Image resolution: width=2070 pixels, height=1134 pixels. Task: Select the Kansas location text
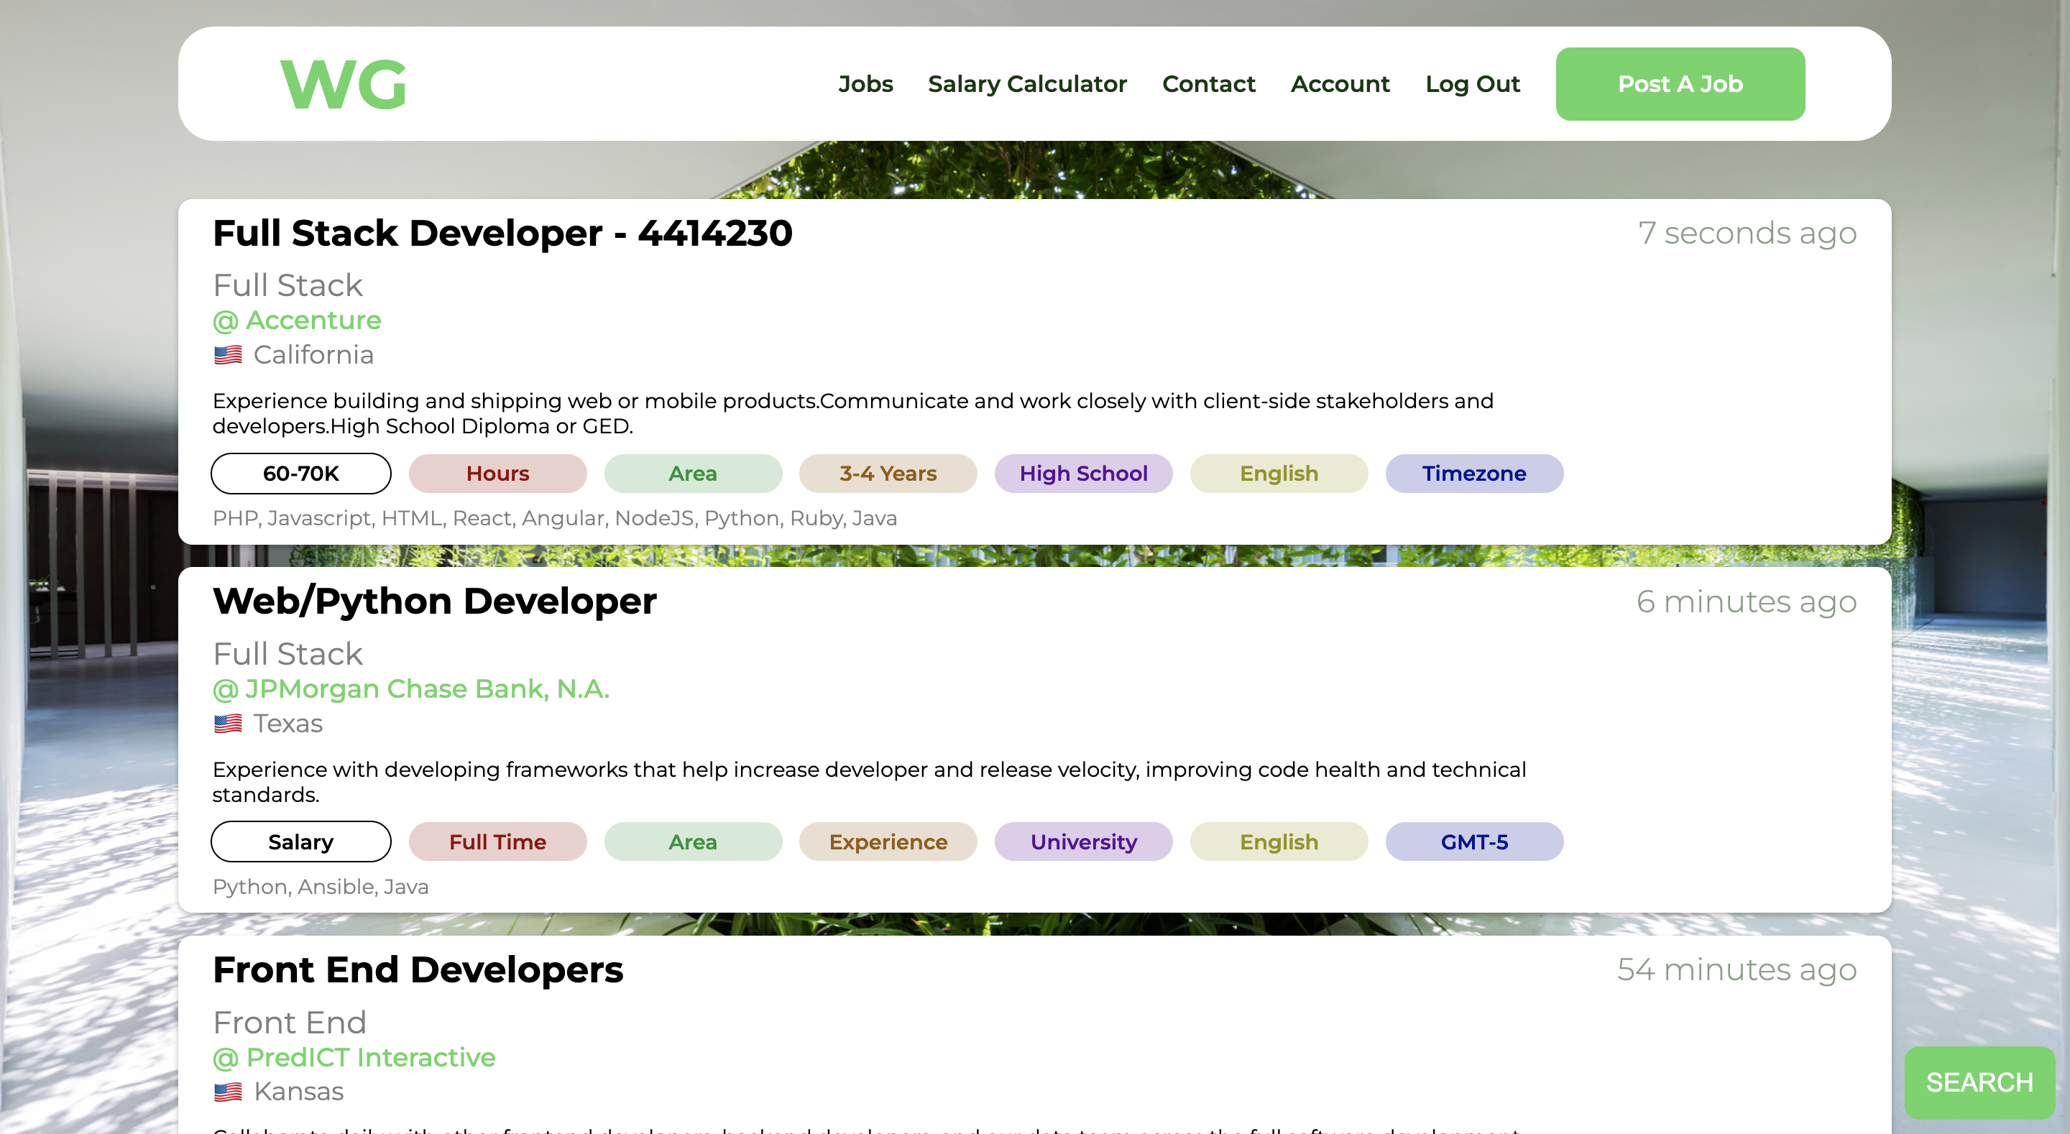pos(298,1092)
